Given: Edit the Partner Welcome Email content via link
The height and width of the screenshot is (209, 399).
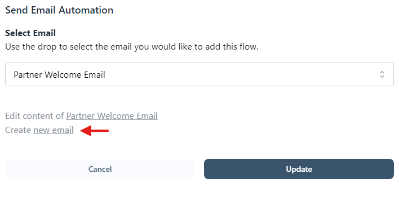Looking at the screenshot, I should pyautogui.click(x=112, y=116).
